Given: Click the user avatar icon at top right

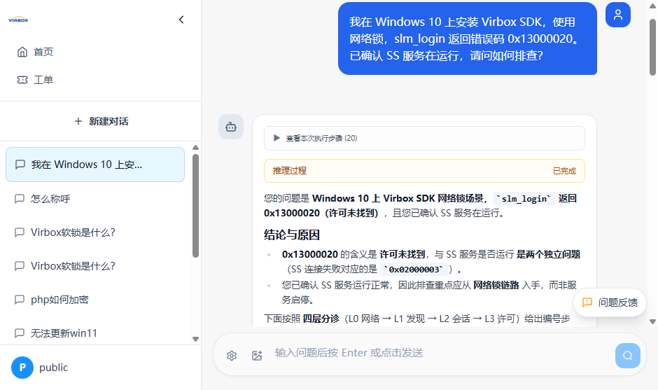Looking at the screenshot, I should (x=617, y=15).
